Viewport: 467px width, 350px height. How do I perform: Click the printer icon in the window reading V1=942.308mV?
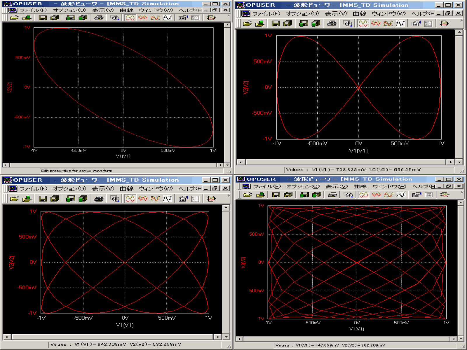click(x=99, y=199)
